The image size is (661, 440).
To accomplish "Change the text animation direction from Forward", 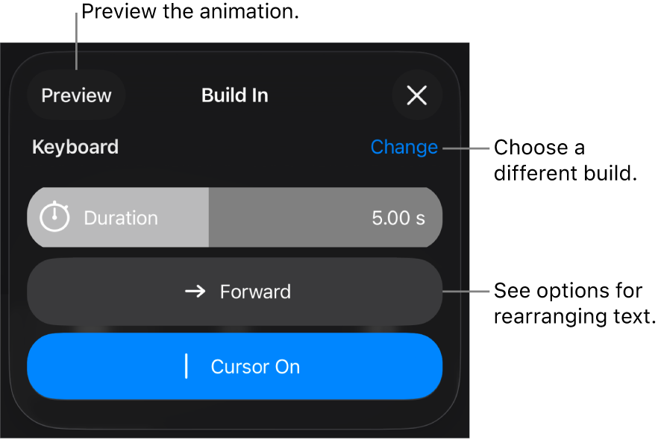I will tap(235, 292).
